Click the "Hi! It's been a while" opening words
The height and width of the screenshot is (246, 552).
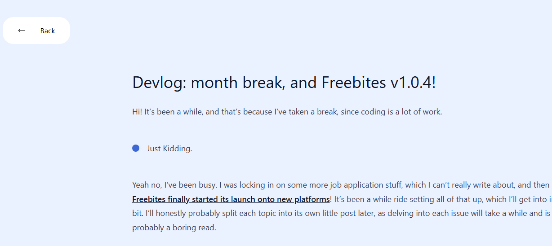pyautogui.click(x=168, y=112)
